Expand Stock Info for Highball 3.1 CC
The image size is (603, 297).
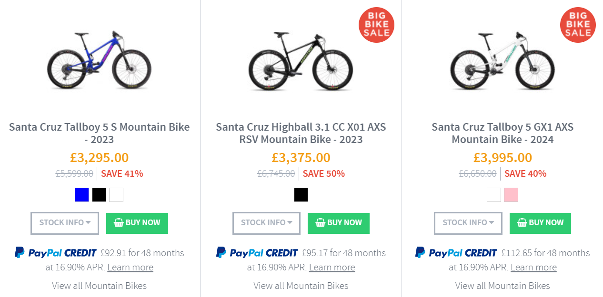tap(266, 223)
